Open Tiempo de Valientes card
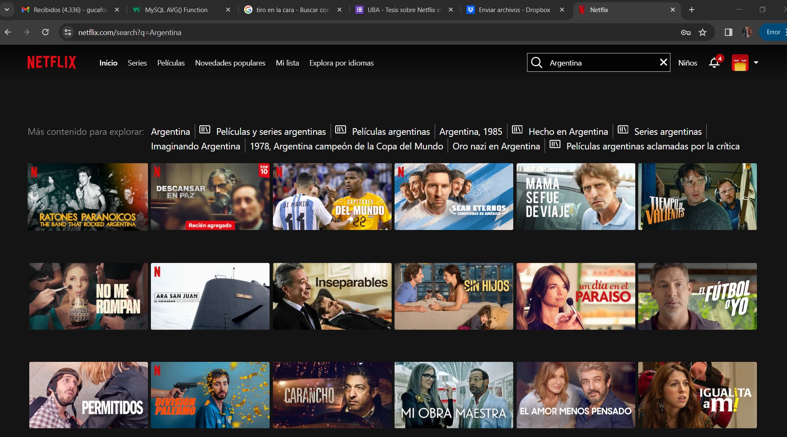This screenshot has width=787, height=437. pyautogui.click(x=698, y=197)
